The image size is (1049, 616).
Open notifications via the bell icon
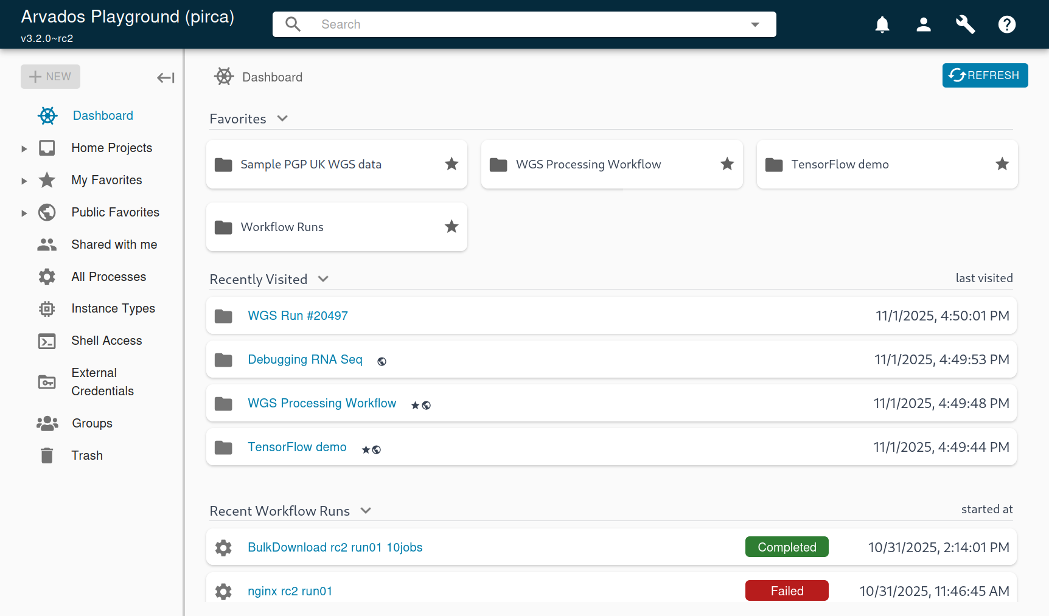882,24
